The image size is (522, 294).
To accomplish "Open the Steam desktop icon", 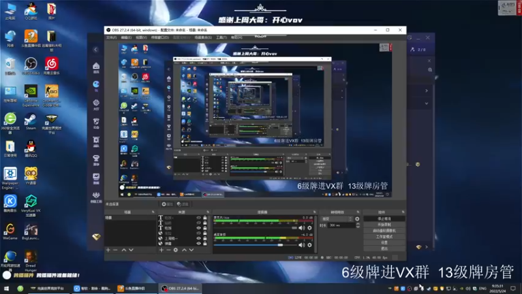I will pos(31,122).
